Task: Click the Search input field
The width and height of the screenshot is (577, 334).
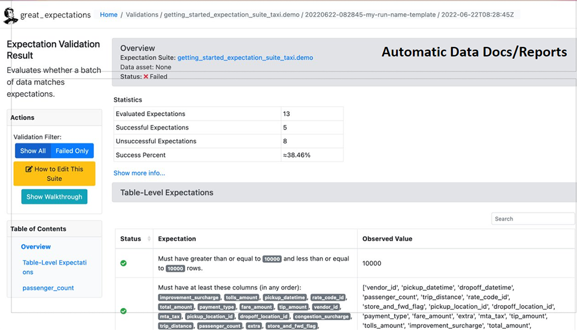Action: click(533, 218)
